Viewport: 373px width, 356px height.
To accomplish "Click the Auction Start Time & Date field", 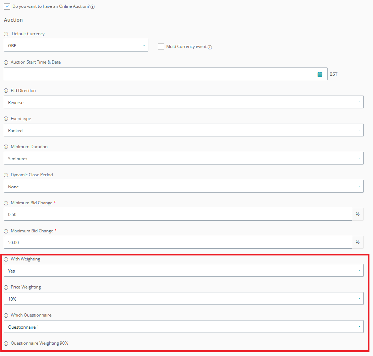I will coord(166,74).
